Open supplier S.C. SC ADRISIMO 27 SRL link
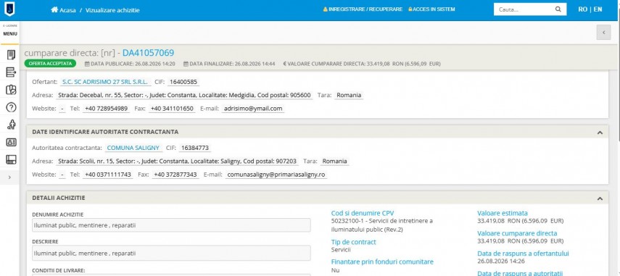Viewport: 620px width, 276px height. pos(104,82)
